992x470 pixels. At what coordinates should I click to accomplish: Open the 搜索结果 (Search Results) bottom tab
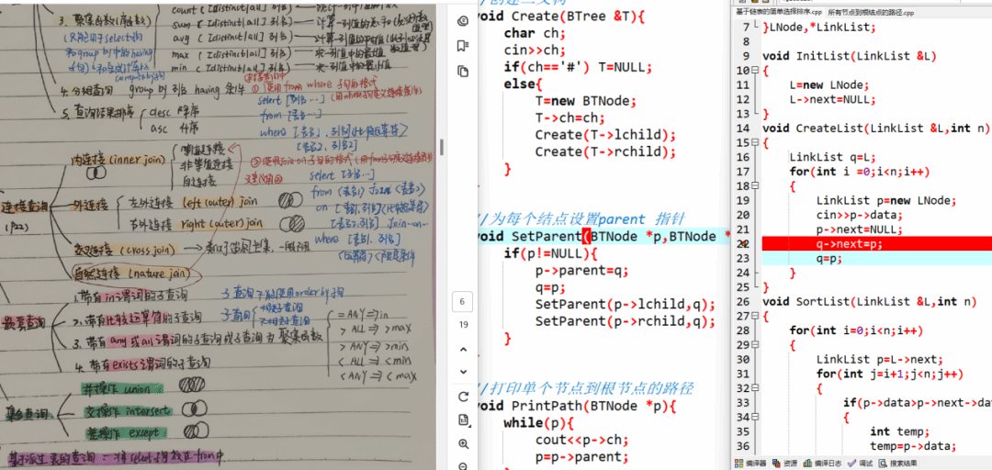897,463
